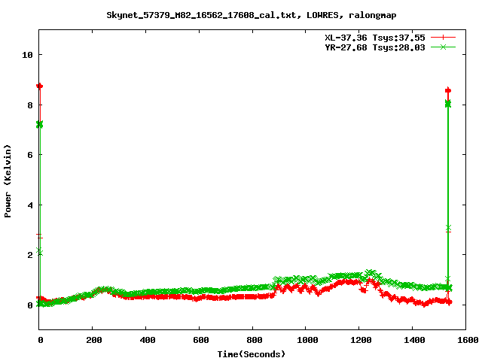
Task: Click the green spike peak near 1530 seconds
Action: point(448,104)
